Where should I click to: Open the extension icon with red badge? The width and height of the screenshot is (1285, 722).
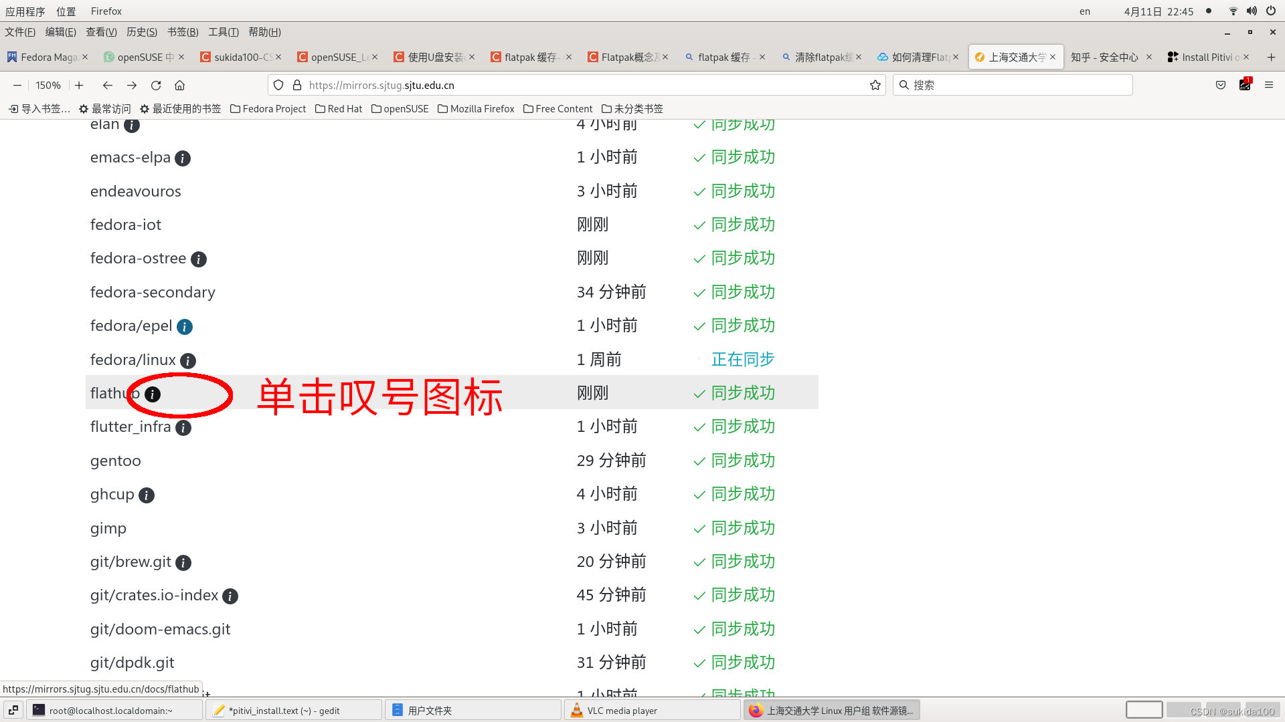(1245, 85)
